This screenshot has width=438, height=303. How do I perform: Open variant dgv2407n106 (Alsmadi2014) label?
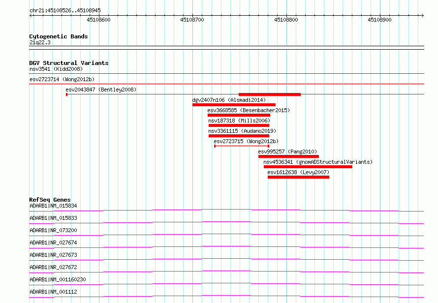tap(229, 100)
